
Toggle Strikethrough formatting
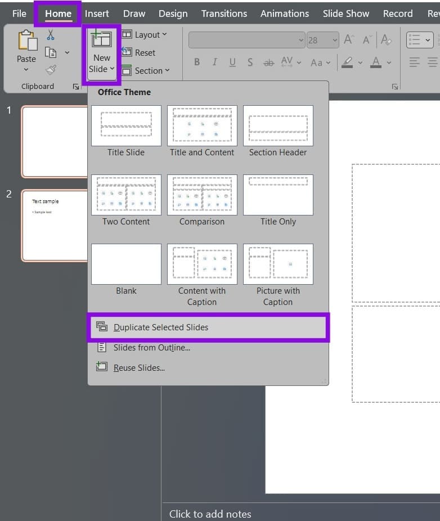[268, 62]
